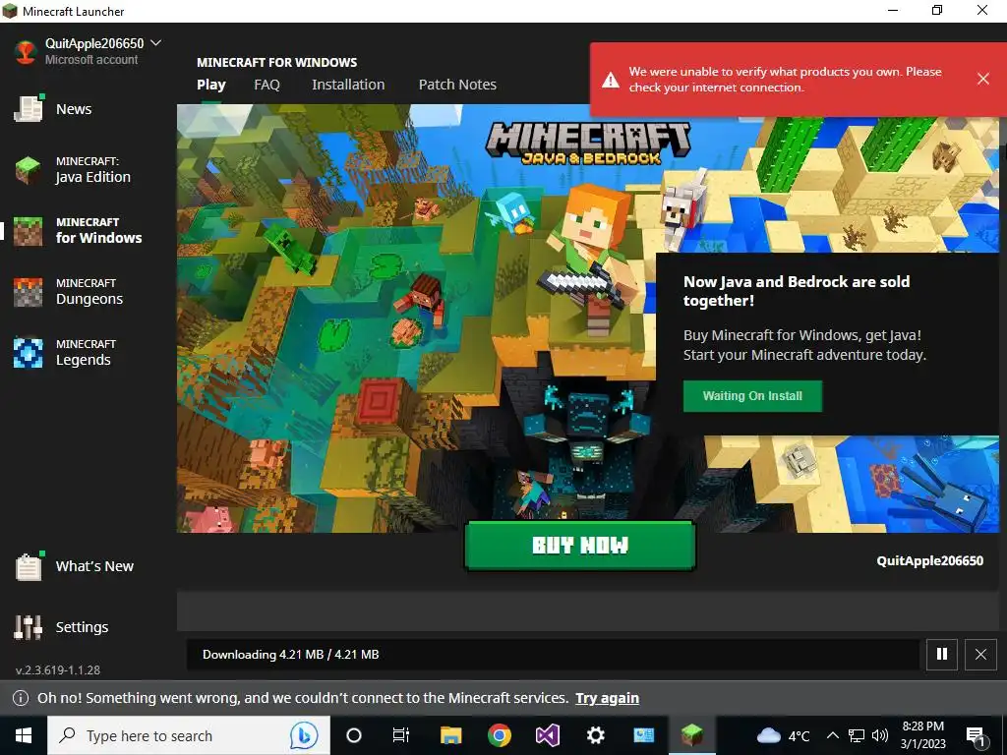Expand the QuitApple206650 account dropdown arrow
The height and width of the screenshot is (755, 1007).
coord(155,43)
